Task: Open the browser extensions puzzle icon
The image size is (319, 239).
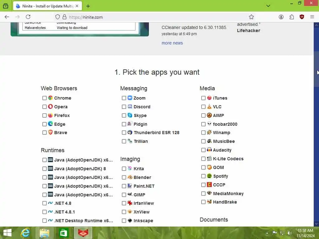Action: [x=292, y=17]
